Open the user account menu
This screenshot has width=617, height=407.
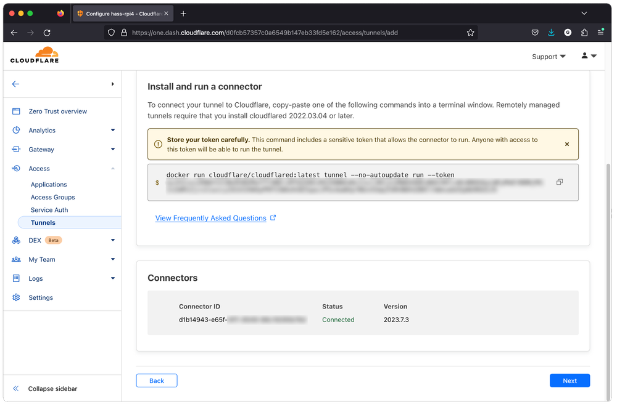(589, 56)
